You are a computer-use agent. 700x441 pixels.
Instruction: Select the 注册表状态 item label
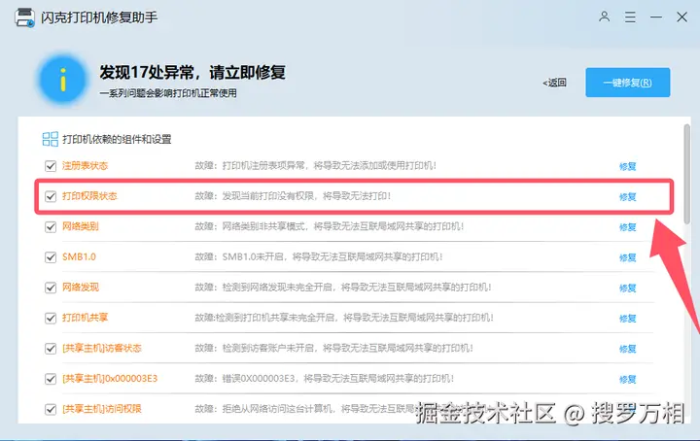85,165
